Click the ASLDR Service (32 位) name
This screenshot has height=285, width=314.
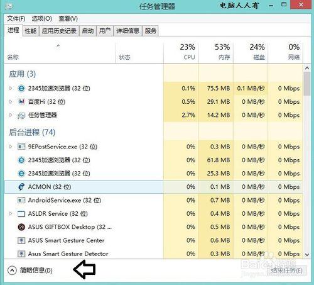click(x=58, y=214)
